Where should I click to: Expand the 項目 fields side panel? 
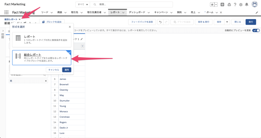(3, 31)
